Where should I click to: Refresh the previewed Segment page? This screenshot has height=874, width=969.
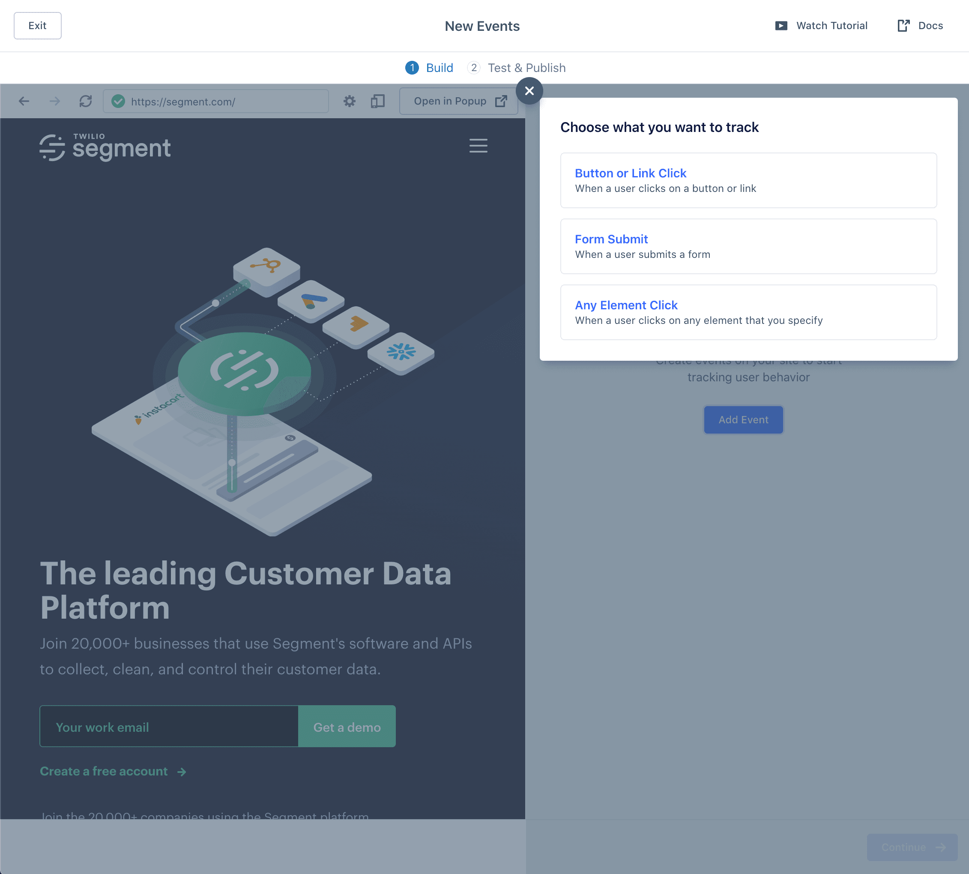point(87,102)
